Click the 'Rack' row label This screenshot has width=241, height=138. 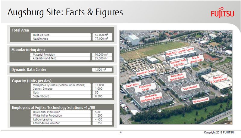(x=36, y=93)
